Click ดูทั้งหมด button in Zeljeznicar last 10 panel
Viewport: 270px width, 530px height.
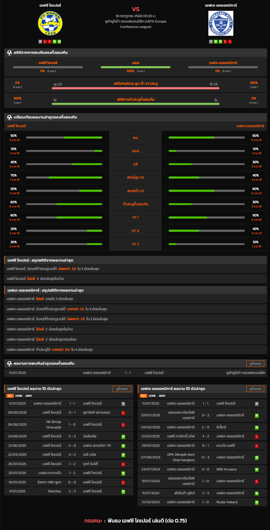pos(255,389)
